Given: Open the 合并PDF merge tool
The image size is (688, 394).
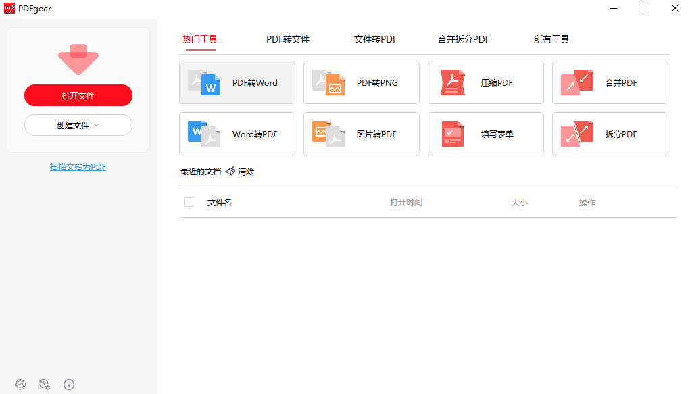Looking at the screenshot, I should 610,82.
